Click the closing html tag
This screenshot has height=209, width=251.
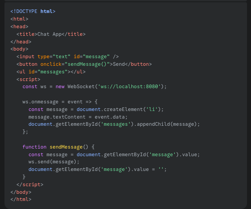21,200
